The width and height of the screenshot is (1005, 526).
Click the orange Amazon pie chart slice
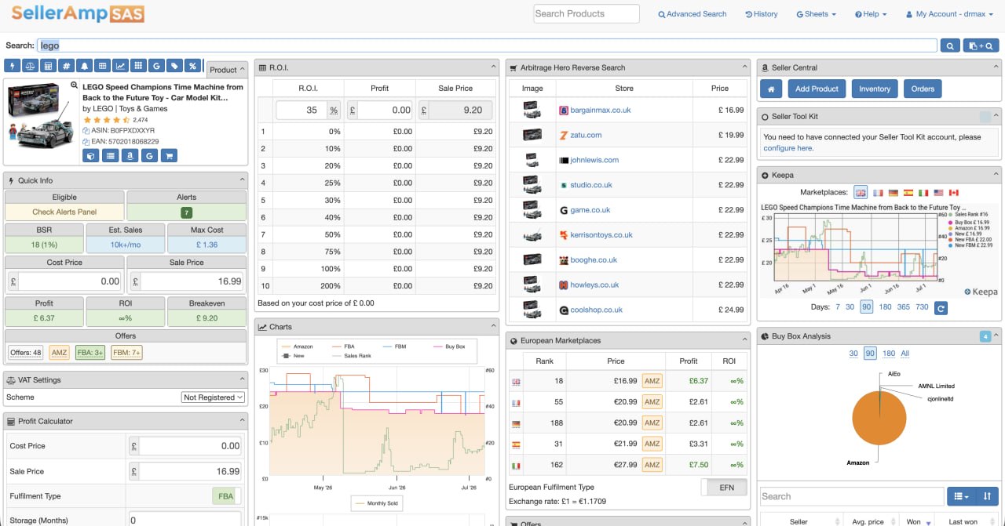tap(879, 419)
